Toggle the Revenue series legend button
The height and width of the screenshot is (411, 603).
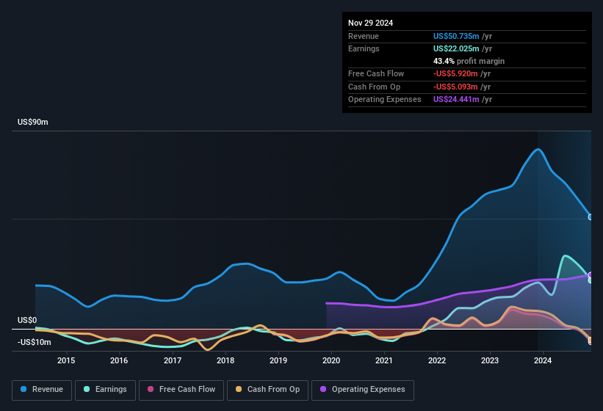42,390
